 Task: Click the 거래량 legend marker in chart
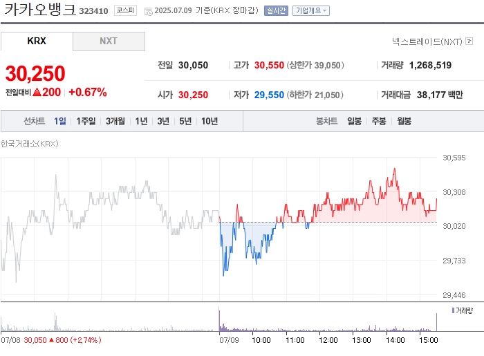(453, 310)
